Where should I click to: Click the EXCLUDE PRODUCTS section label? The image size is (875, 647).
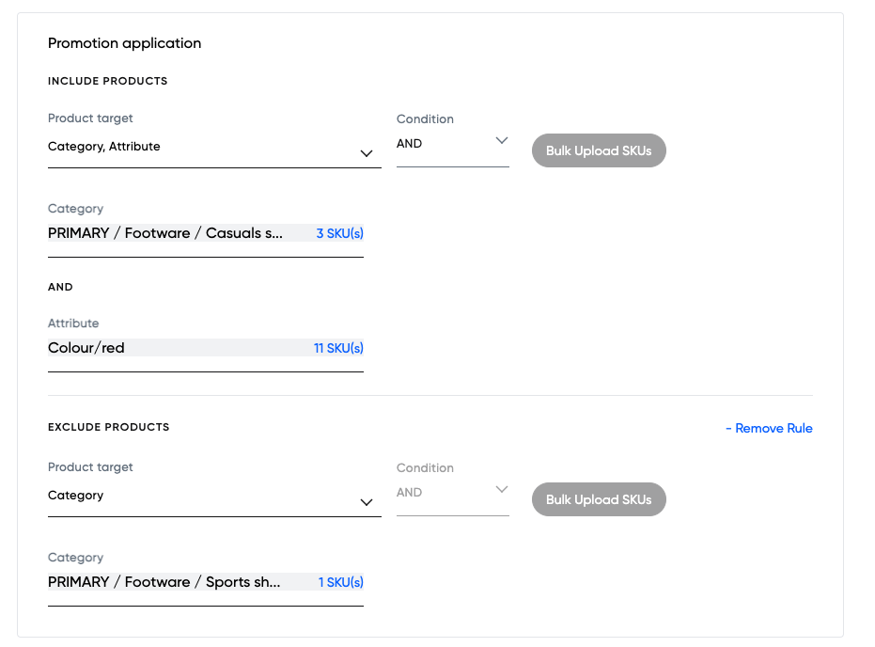point(108,427)
